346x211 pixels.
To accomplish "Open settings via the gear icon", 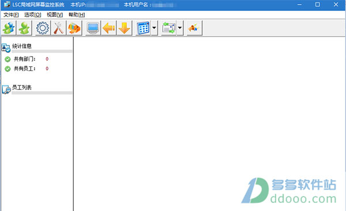I will coord(43,28).
